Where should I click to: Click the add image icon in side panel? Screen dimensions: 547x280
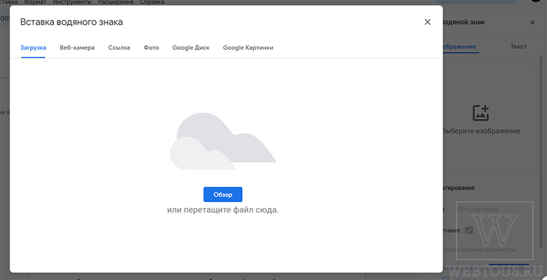click(x=481, y=113)
